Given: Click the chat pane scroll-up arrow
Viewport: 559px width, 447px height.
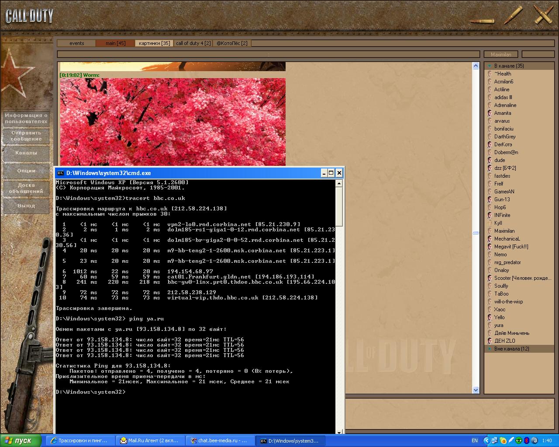Looking at the screenshot, I should tap(476, 66).
